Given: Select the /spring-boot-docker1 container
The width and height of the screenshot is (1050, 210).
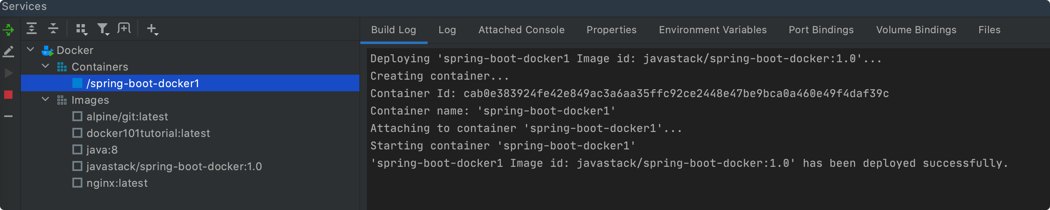Looking at the screenshot, I should [x=190, y=83].
